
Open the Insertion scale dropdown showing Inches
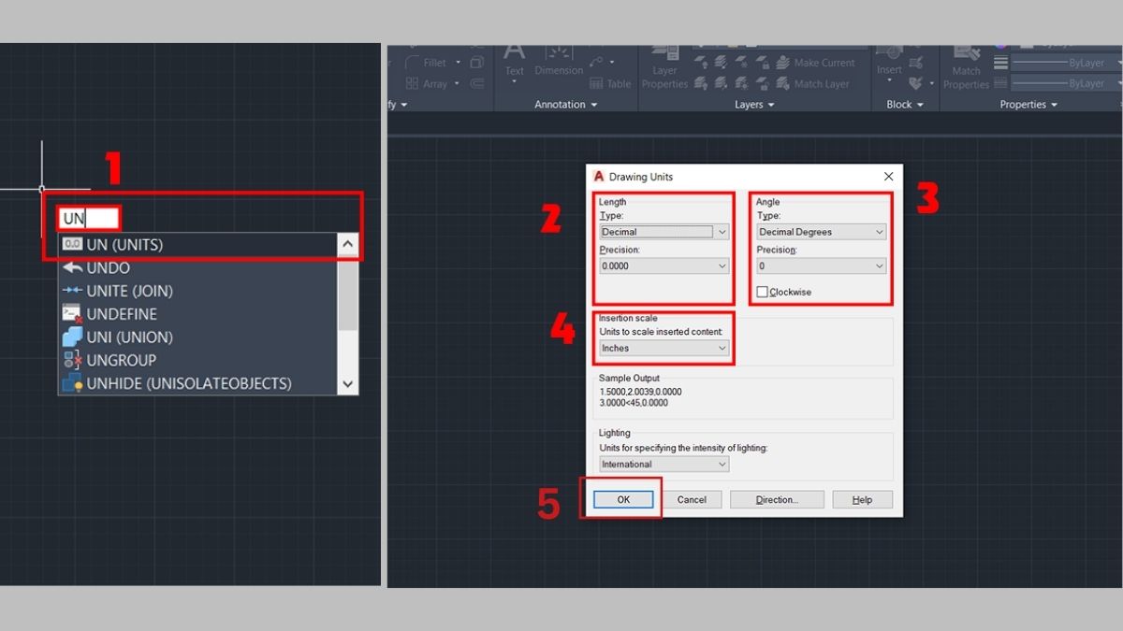[x=664, y=348]
